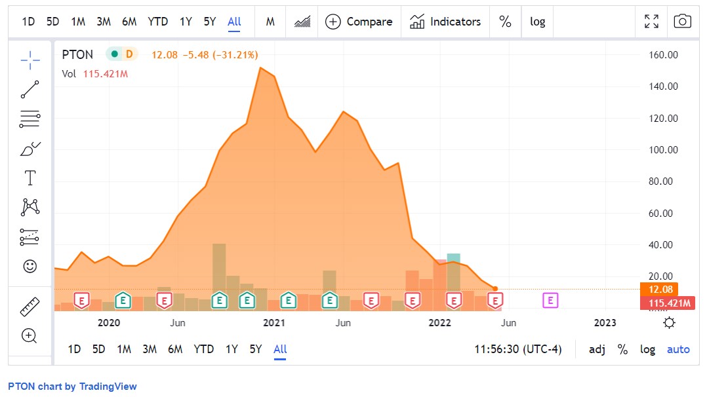Open chart settings gear icon
Viewport: 707px width, 397px height.
(670, 323)
